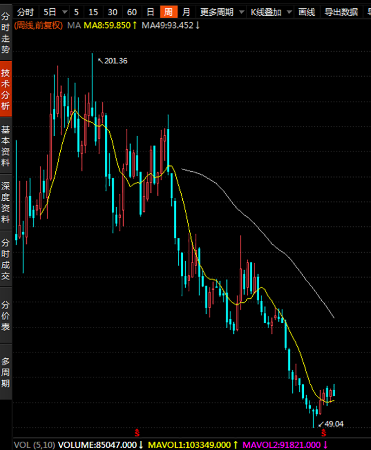Open the 5日 dropdown arrow
Screen dimensions: 371x450
65,12
